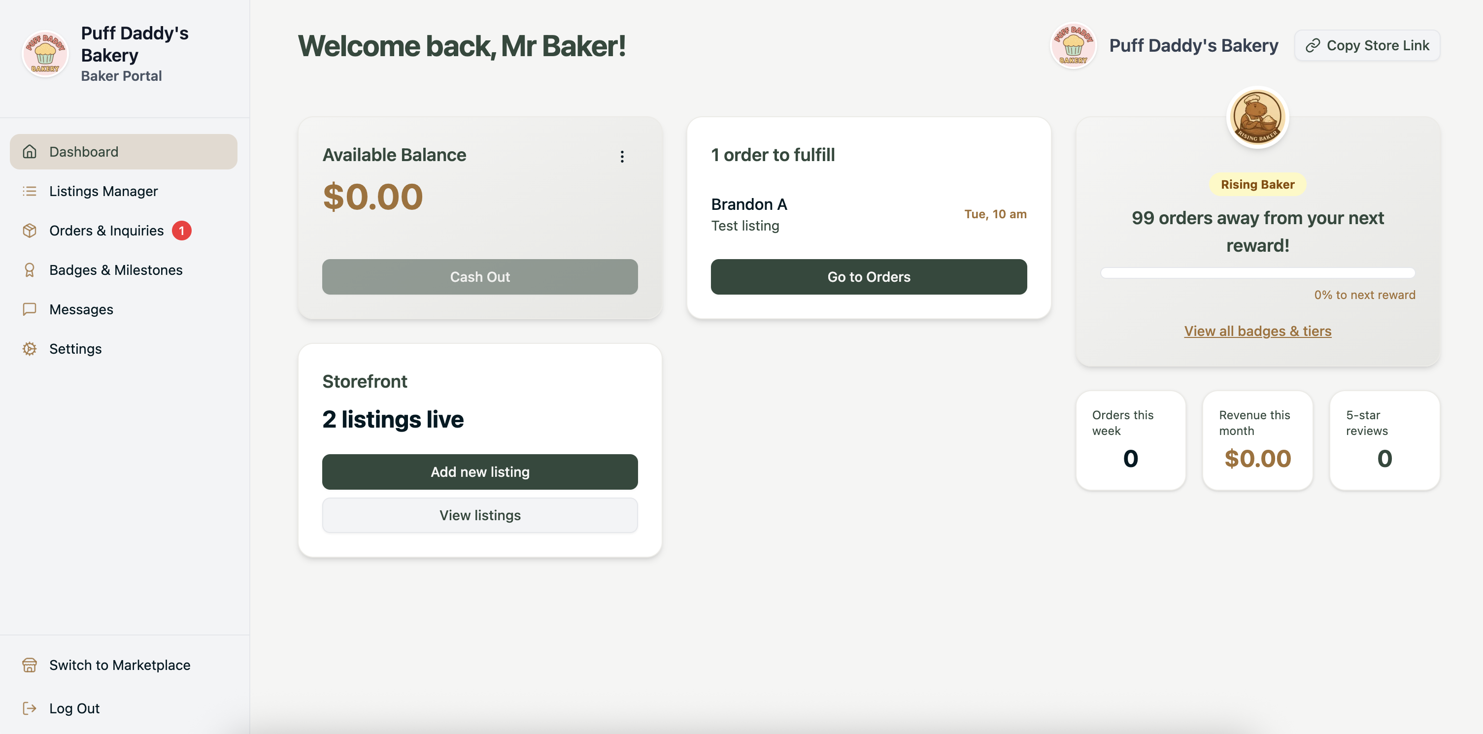Viewport: 1483px width, 734px height.
Task: Open Listings Manager in the sidebar
Action: pos(103,191)
